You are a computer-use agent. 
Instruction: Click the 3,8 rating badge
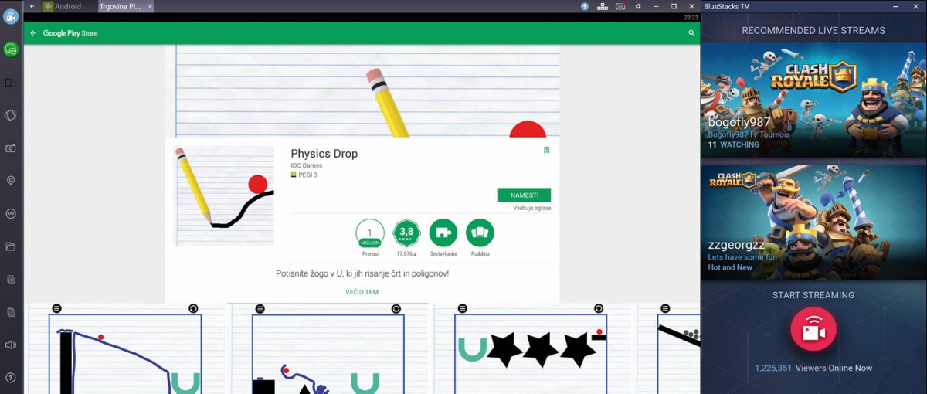(406, 233)
